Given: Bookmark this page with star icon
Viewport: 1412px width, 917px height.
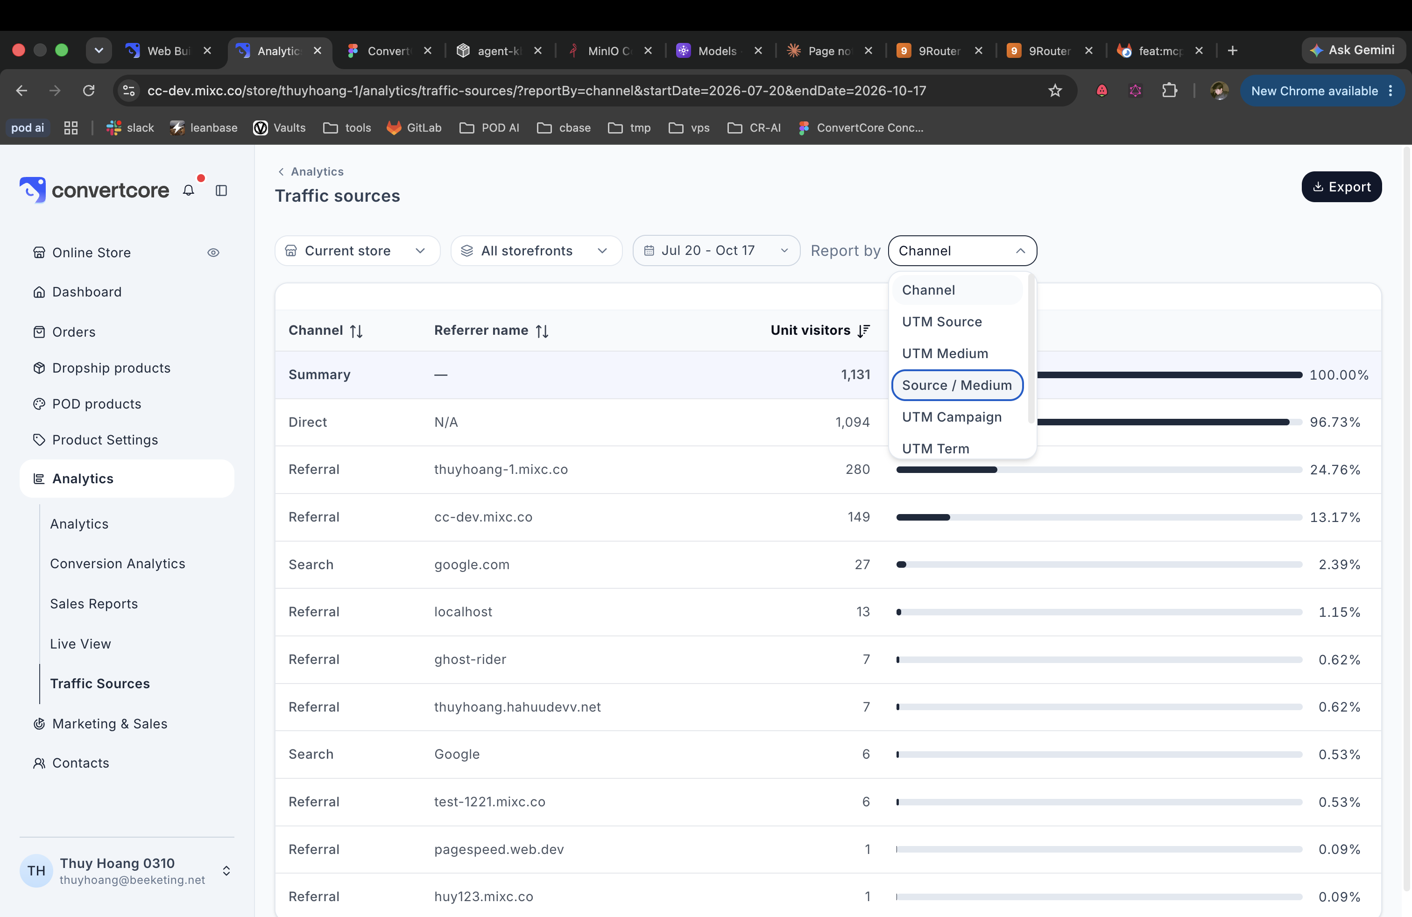Looking at the screenshot, I should 1055,91.
